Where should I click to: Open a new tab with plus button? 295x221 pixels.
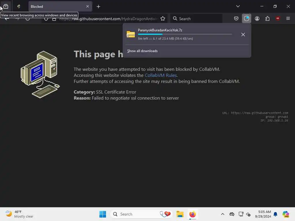point(99,7)
